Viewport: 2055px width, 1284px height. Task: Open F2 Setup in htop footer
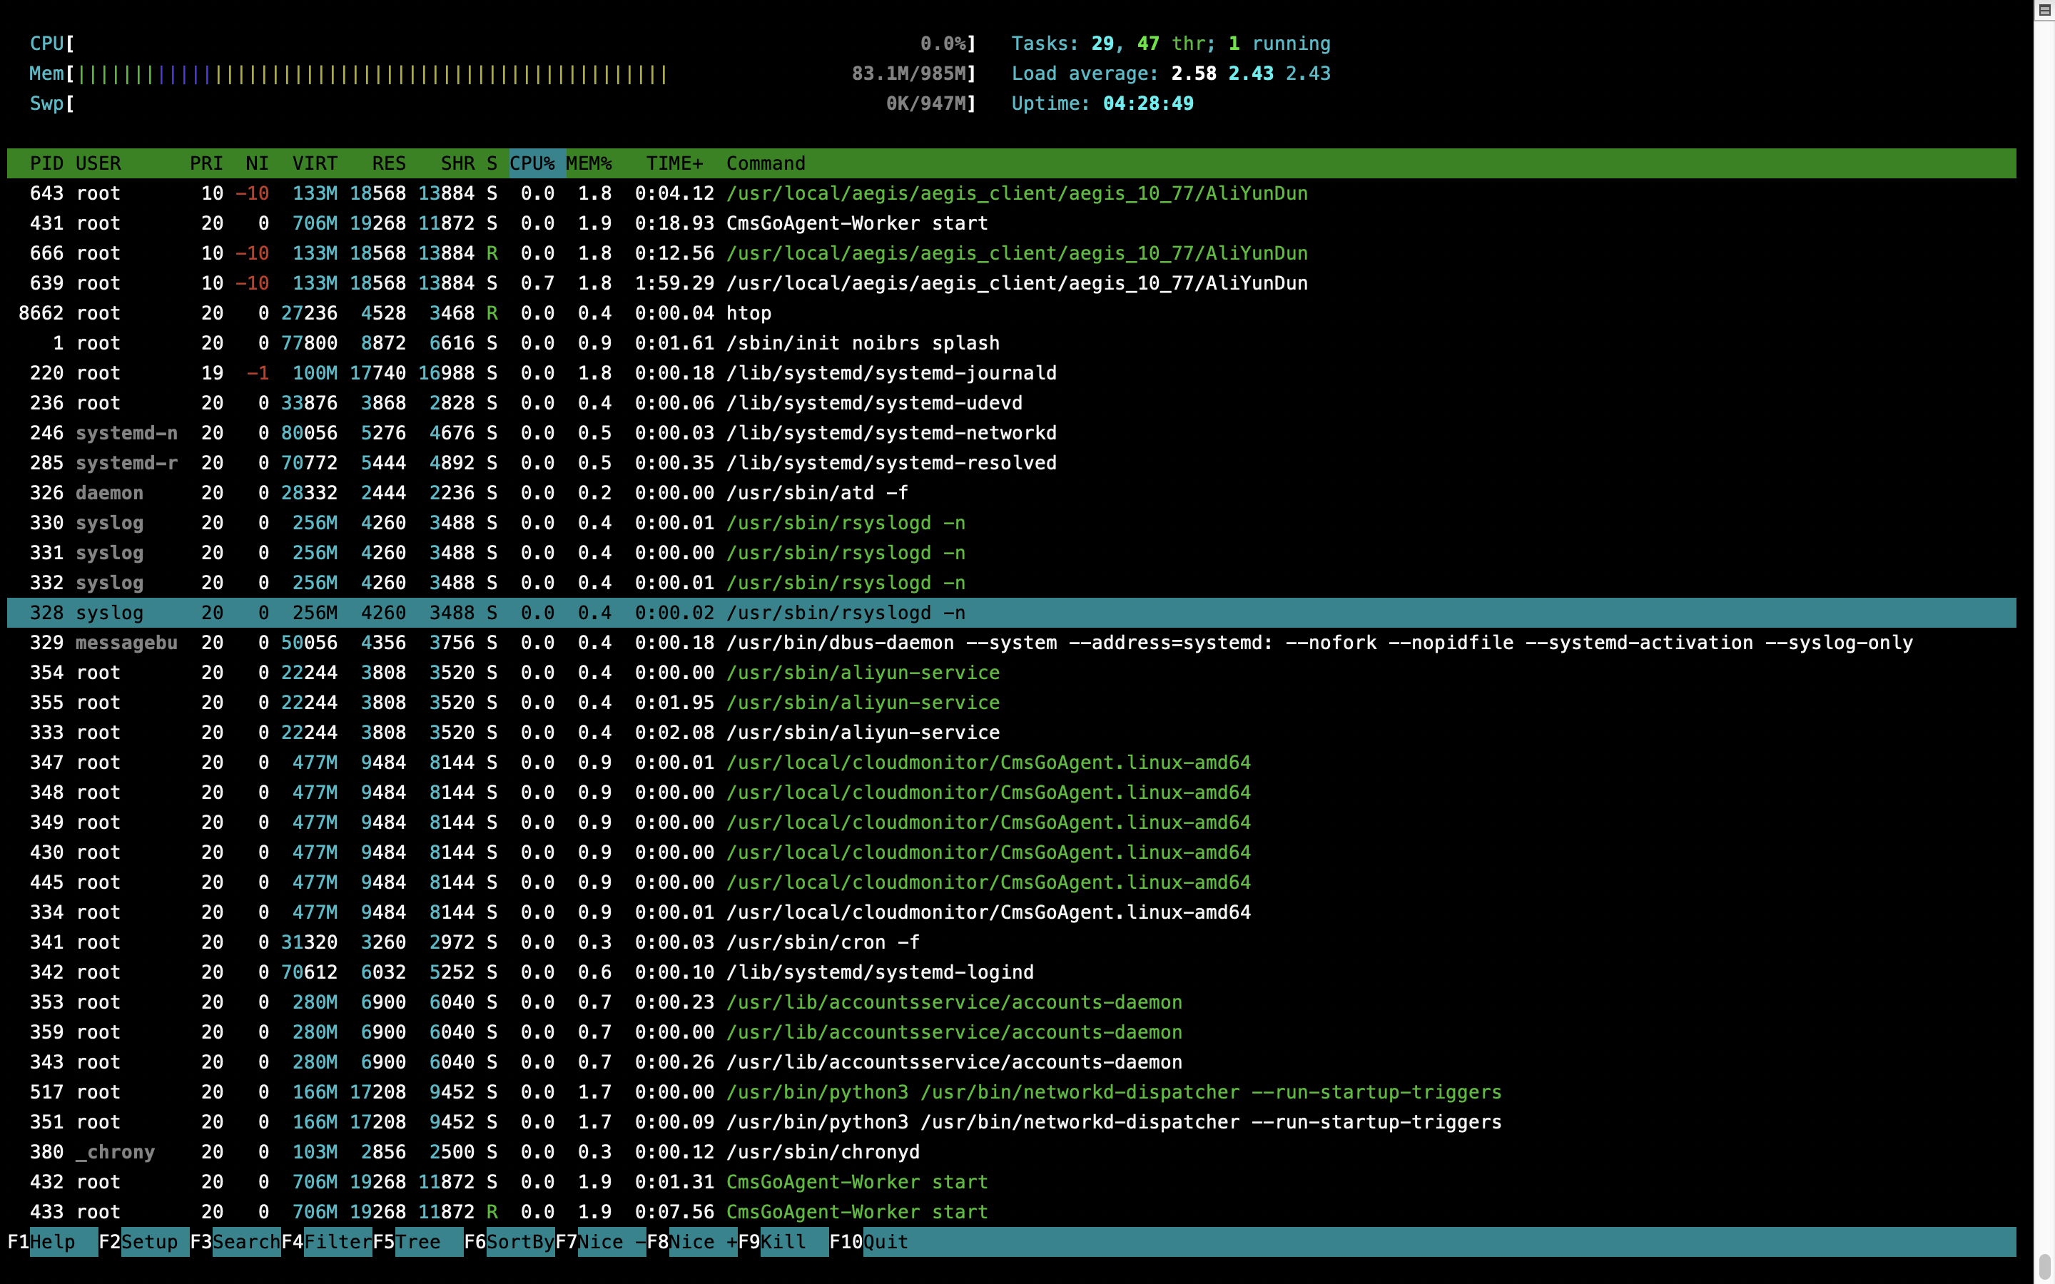[x=149, y=1241]
